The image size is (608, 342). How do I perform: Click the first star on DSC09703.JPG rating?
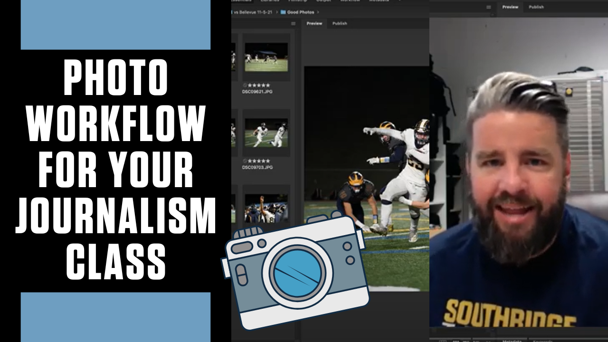(250, 161)
